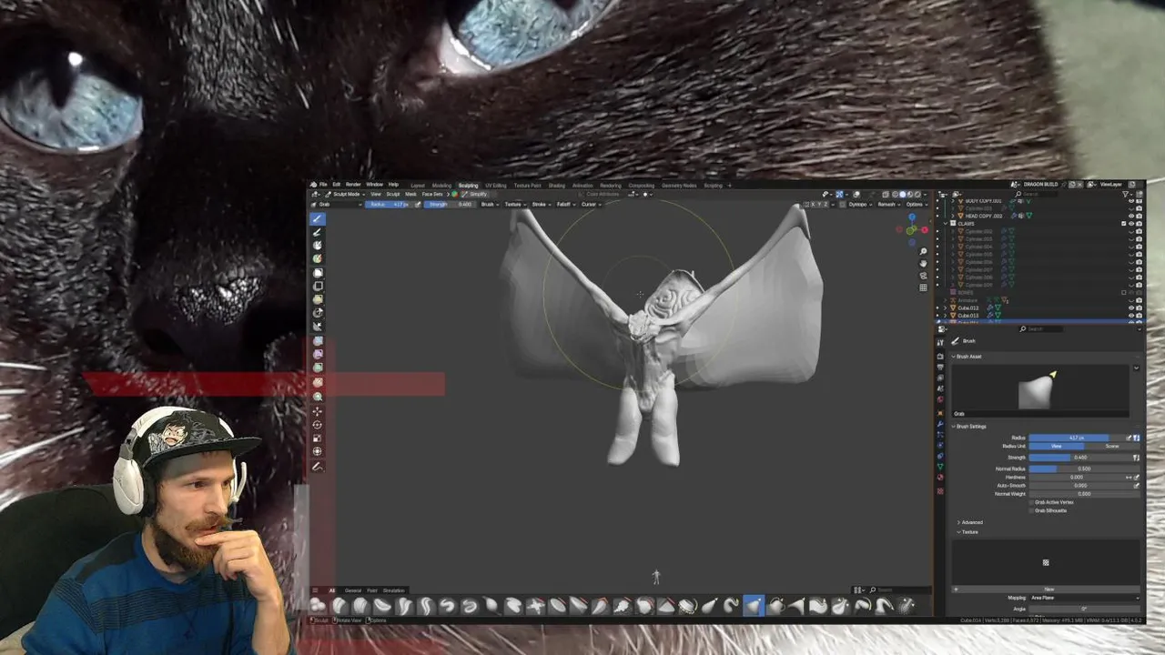
Task: Hide Cube.012 with its eye icon
Action: click(x=1131, y=308)
